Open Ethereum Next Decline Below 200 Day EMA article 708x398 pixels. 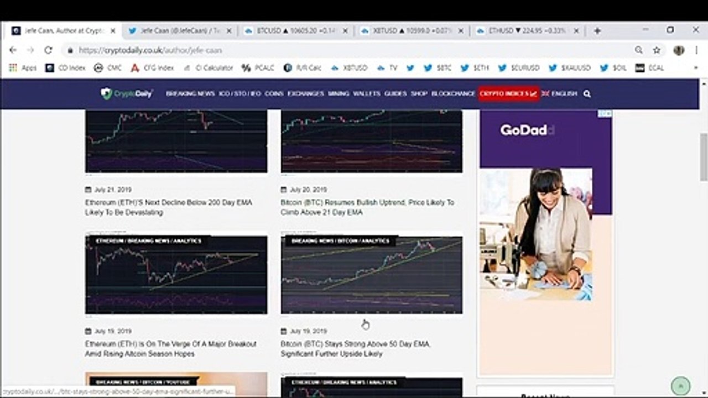[x=169, y=207]
